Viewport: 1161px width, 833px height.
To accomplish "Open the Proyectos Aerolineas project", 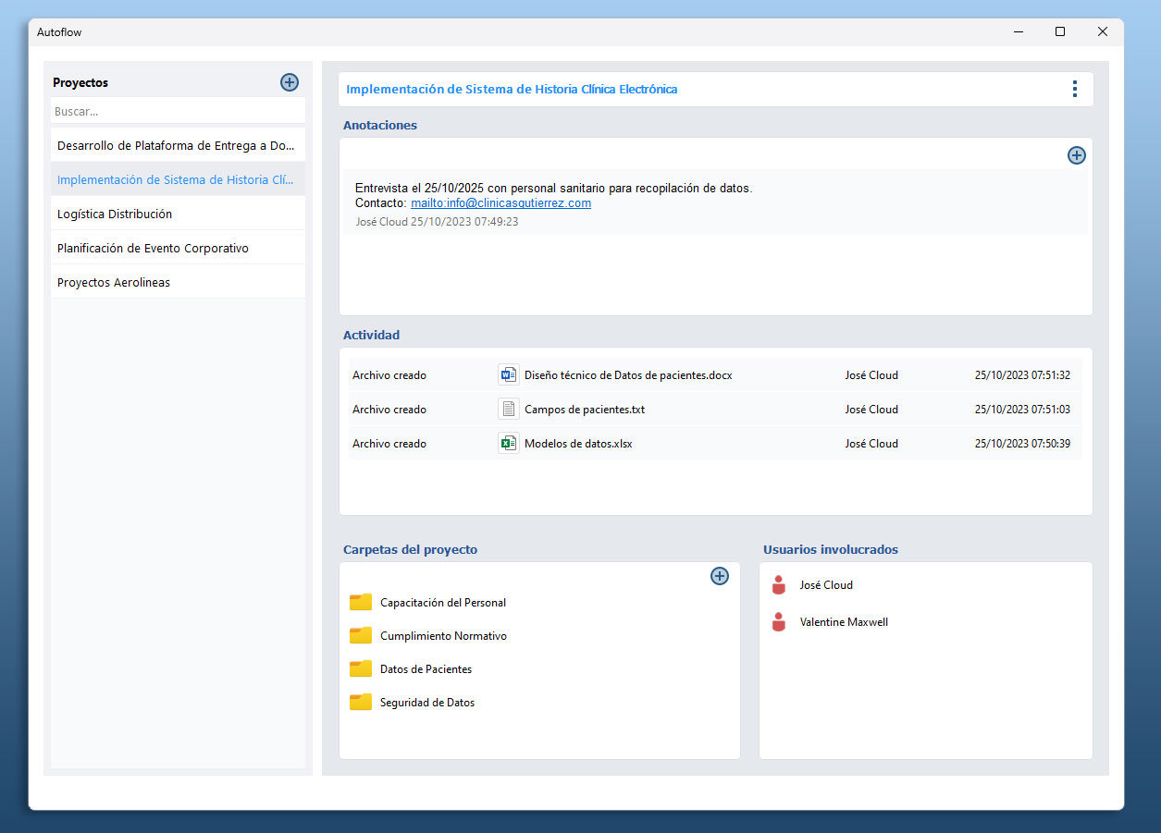I will pyautogui.click(x=178, y=282).
